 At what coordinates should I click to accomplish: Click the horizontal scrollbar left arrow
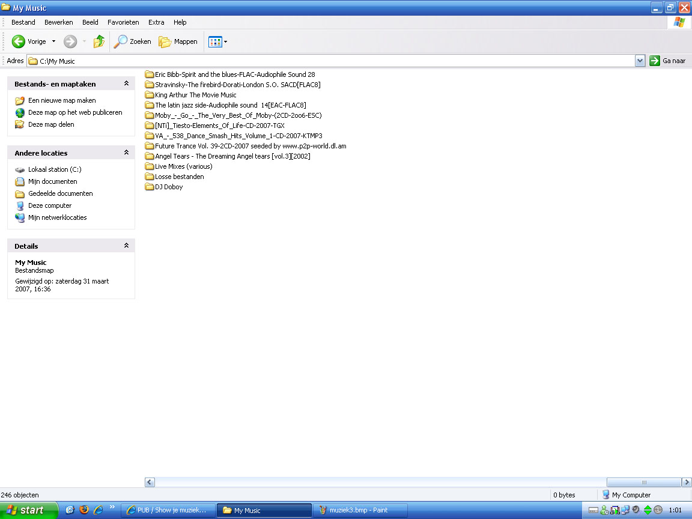pyautogui.click(x=150, y=482)
